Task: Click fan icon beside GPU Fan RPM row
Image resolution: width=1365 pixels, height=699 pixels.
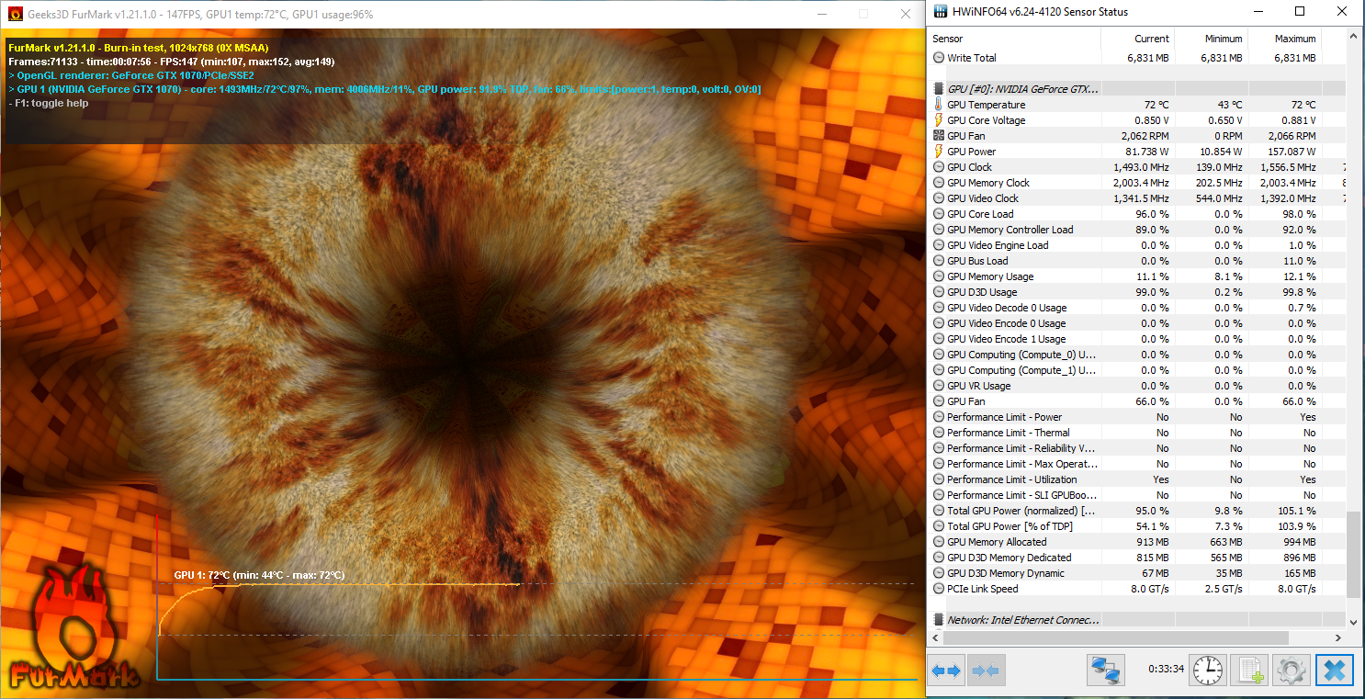Action: click(x=938, y=136)
